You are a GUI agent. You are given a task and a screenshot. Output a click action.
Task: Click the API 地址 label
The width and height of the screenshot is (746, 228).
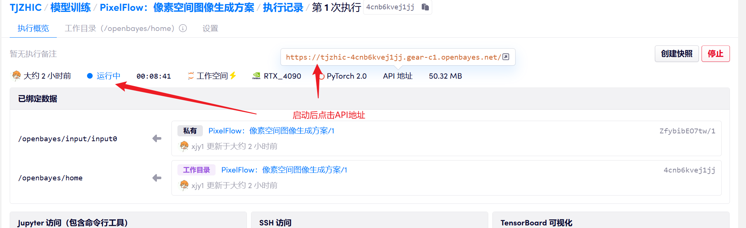397,76
